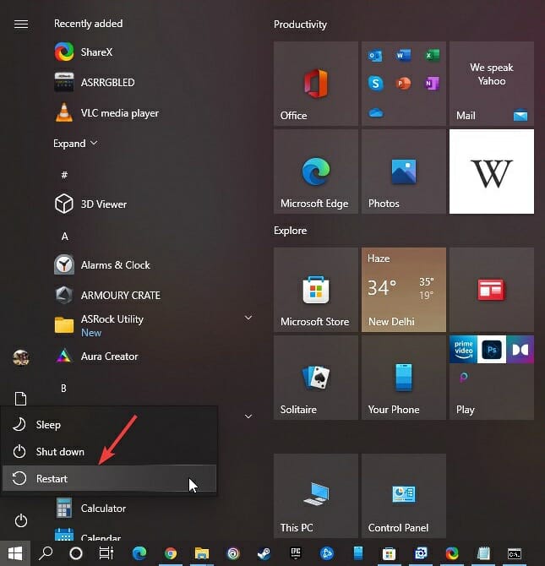Image resolution: width=545 pixels, height=566 pixels.
Task: Click the taskbar Search magnifier
Action: click(46, 553)
